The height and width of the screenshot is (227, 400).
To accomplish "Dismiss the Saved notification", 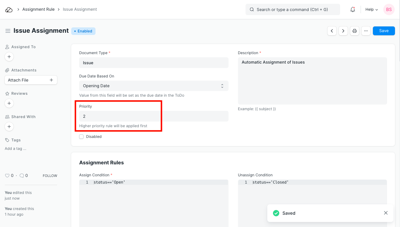I will point(386,213).
